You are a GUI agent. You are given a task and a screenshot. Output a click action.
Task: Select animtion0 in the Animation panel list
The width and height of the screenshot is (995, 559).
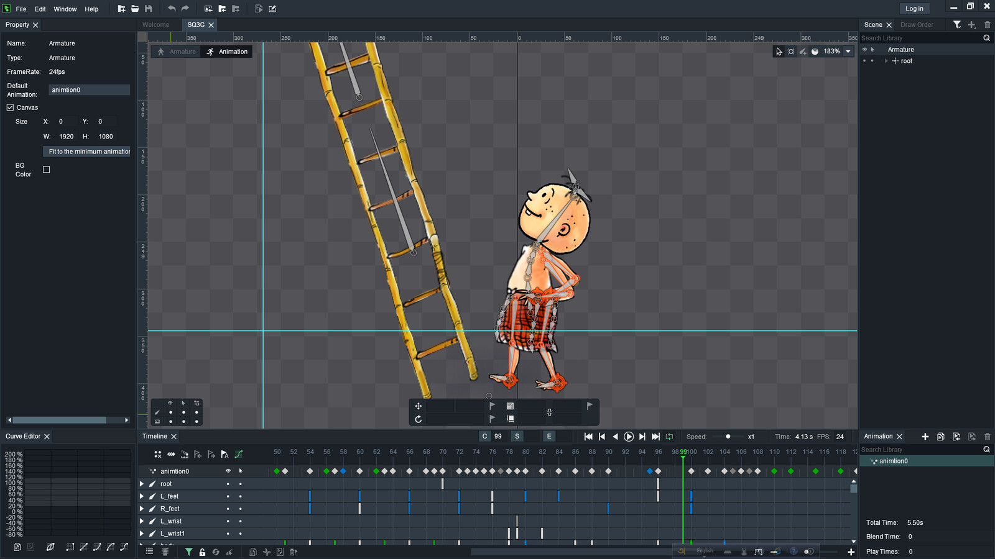(x=927, y=461)
